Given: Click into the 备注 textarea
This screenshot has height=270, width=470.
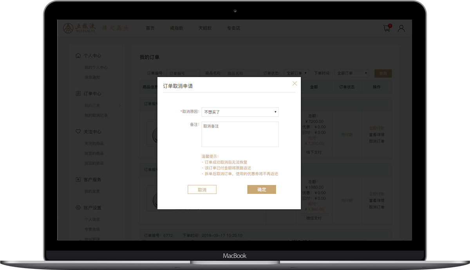Looking at the screenshot, I should tap(240, 134).
